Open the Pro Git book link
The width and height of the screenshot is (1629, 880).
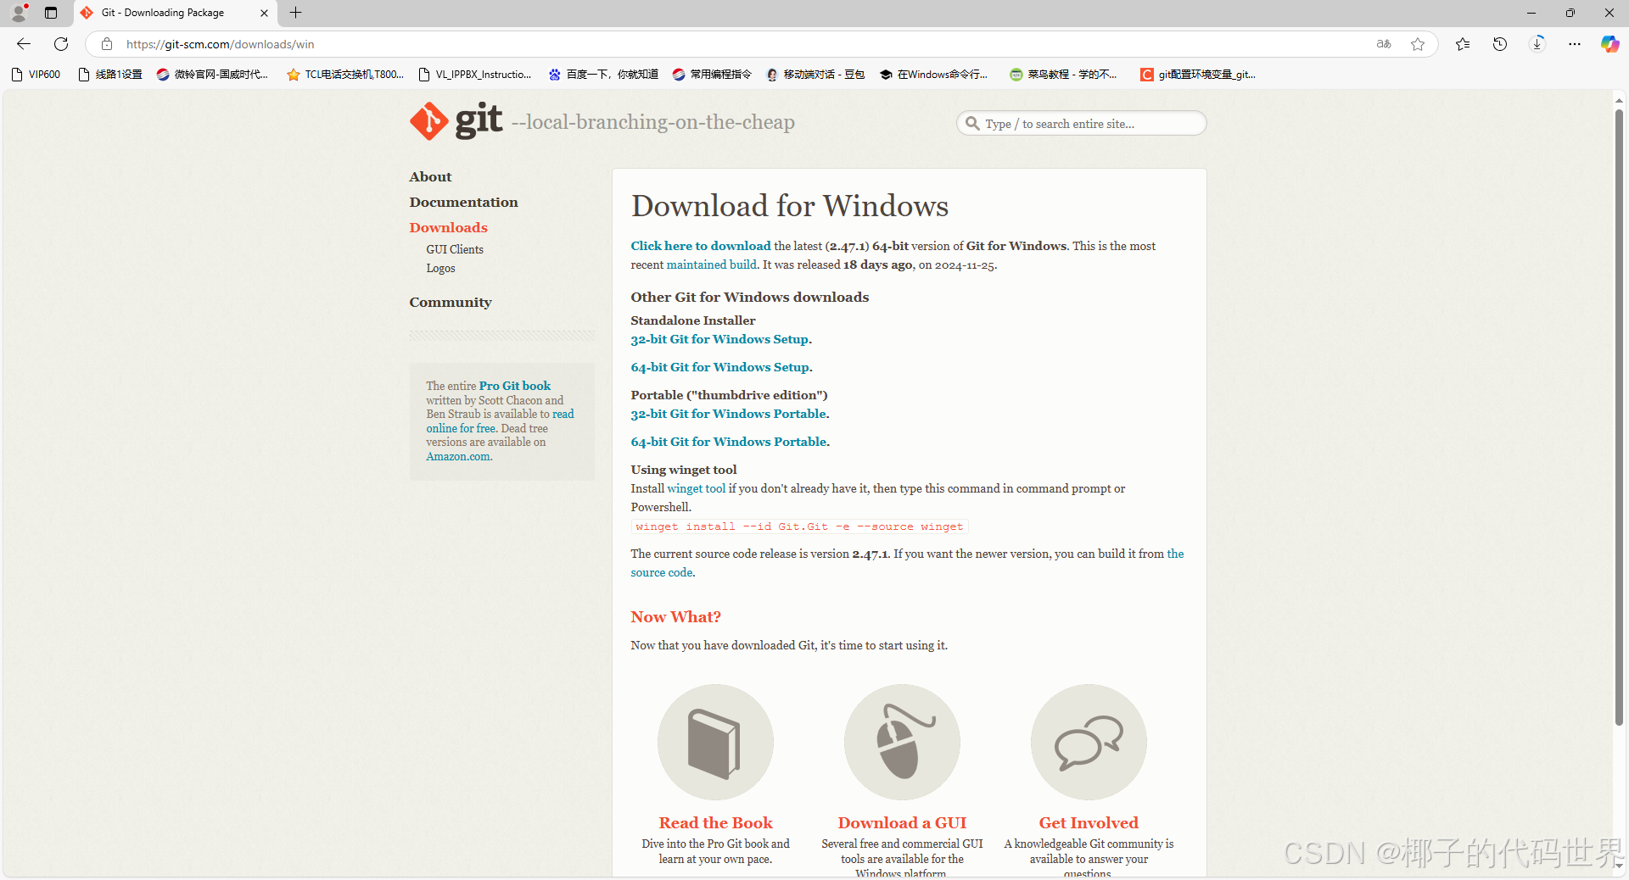[x=515, y=386]
